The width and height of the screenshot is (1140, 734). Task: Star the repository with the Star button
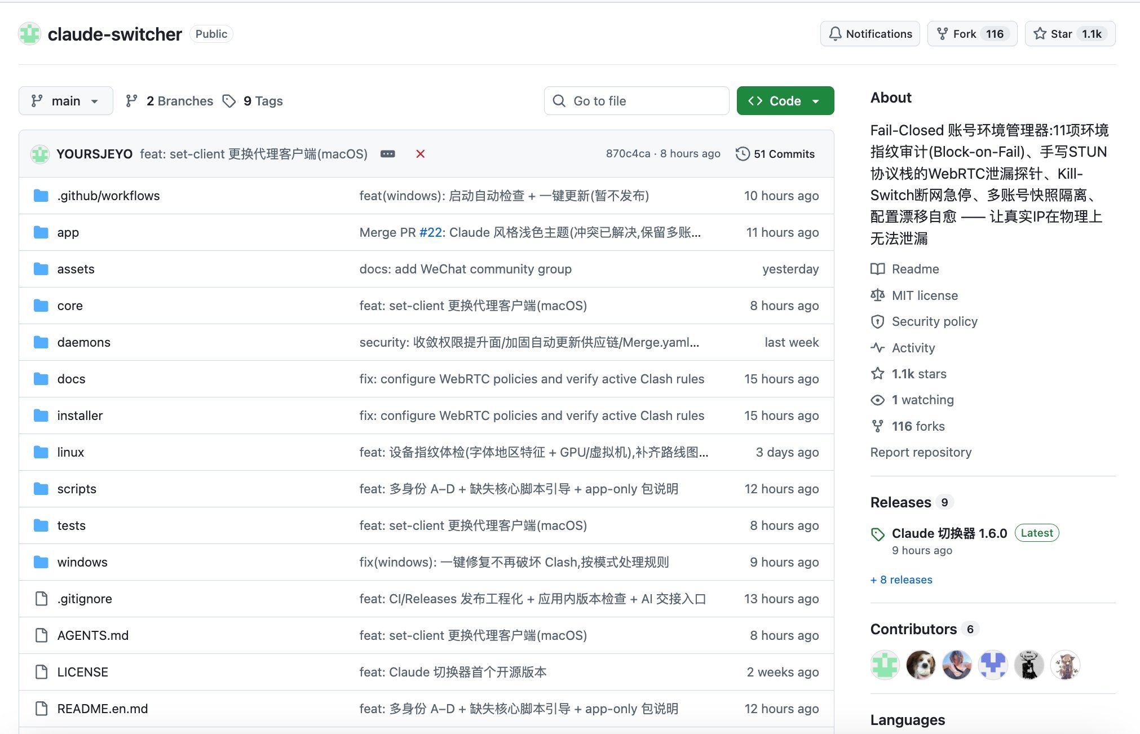coord(1070,34)
